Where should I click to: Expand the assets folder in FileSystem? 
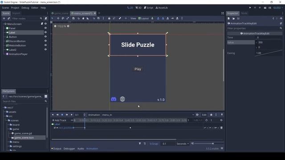(x=5, y=112)
